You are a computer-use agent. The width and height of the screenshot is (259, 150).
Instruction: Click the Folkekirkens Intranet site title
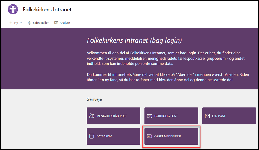click(47, 10)
